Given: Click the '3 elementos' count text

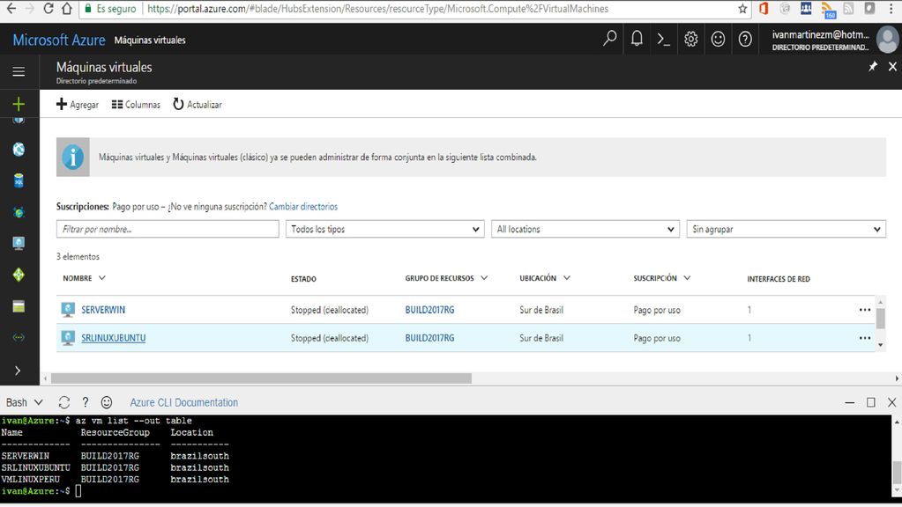Looking at the screenshot, I should pos(78,256).
